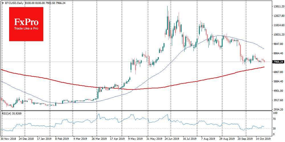
Task: Click the RSI 100 level axis label
Action: pyautogui.click(x=276, y=113)
